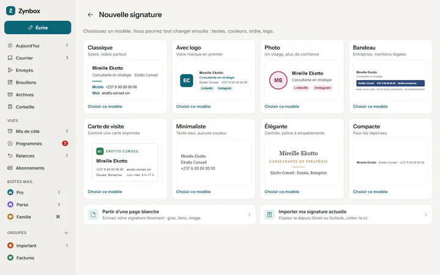Click the VUES section header
This screenshot has width=440, height=275.
tap(13, 120)
